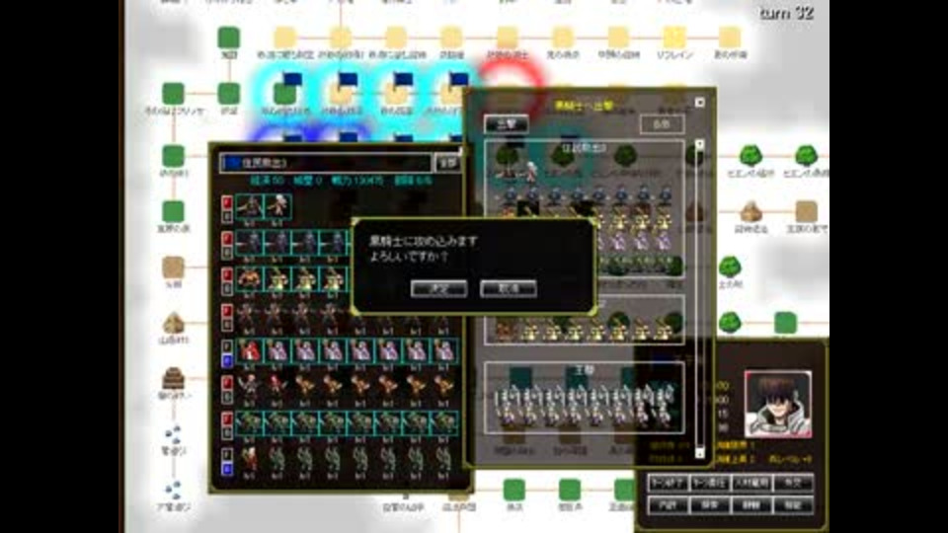The width and height of the screenshot is (948, 533).
Task: Select the green square node above the info panel
Action: tap(785, 323)
